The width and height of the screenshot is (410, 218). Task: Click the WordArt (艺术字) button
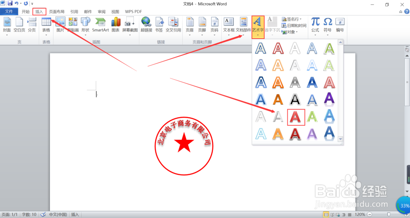pyautogui.click(x=258, y=27)
